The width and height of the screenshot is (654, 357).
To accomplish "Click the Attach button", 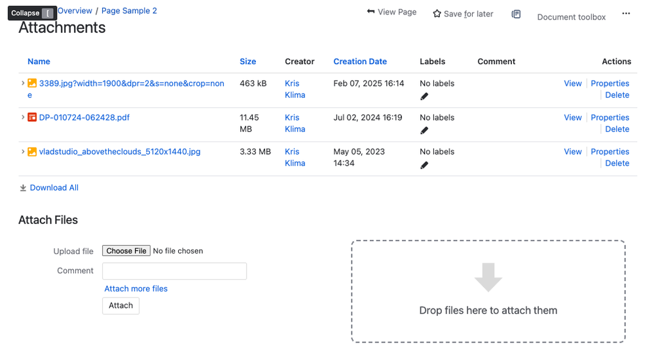I will (x=120, y=306).
